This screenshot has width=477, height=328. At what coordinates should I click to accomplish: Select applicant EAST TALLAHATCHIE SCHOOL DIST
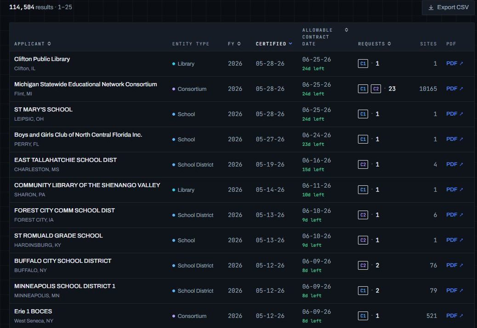65,160
